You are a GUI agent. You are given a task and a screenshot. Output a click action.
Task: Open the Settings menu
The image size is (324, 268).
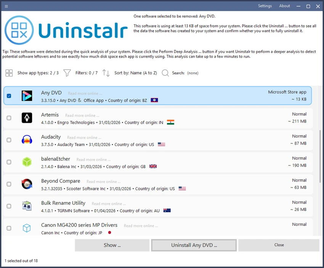coord(265,6)
